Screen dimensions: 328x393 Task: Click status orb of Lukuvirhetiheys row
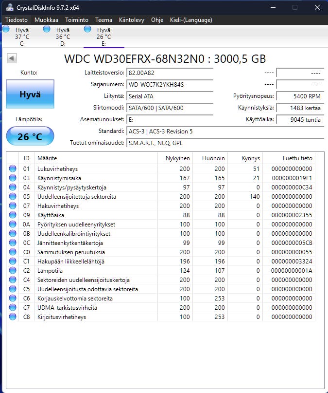click(x=13, y=168)
